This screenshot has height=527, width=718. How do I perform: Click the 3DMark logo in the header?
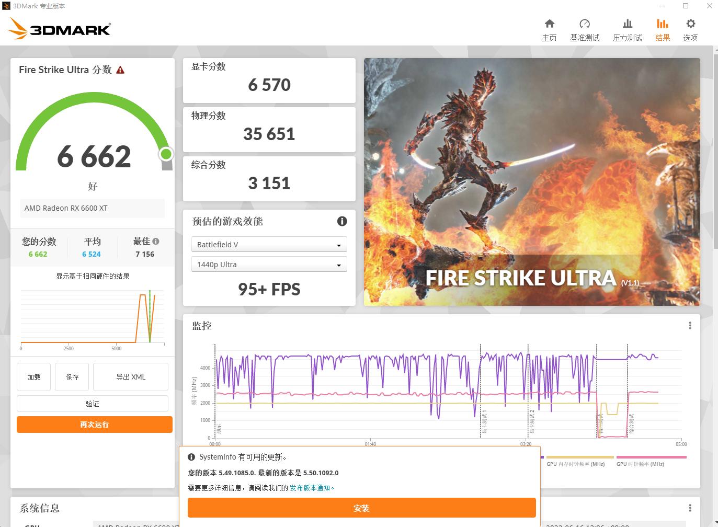tap(59, 29)
